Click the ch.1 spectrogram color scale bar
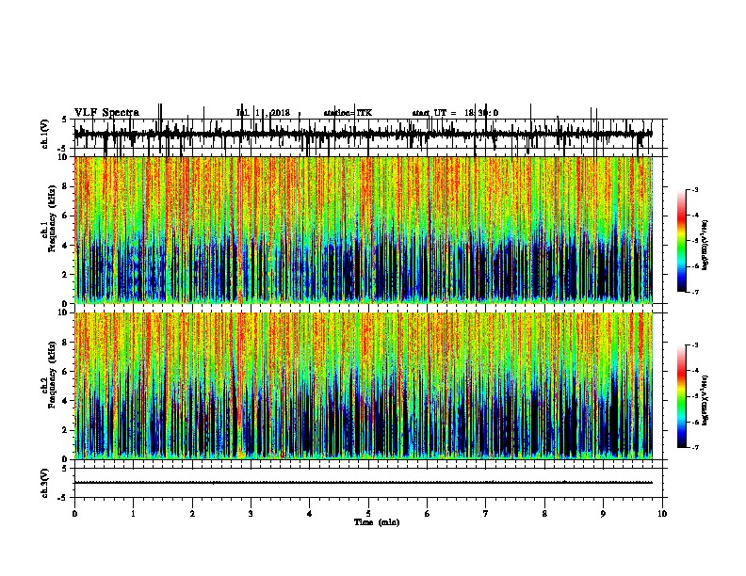Screen dimensions: 746x576 681,241
